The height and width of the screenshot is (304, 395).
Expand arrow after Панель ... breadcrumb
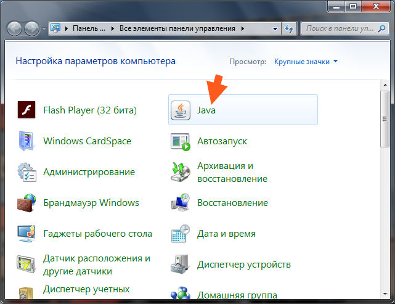112,29
